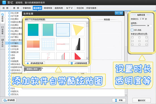
Task: Check the center quick position box
Action: 139,41
